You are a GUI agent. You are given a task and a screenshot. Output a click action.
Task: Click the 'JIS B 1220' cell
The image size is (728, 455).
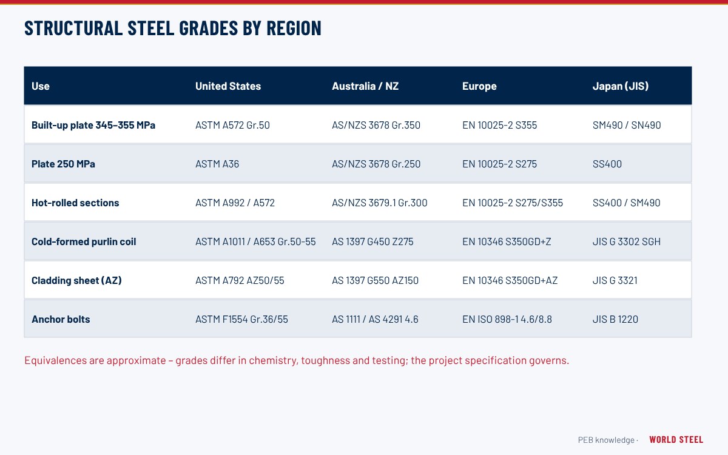pyautogui.click(x=615, y=319)
